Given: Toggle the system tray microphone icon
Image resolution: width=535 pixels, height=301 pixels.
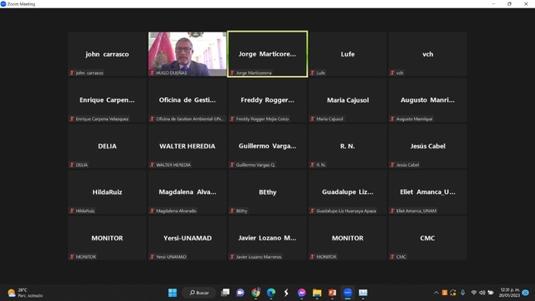Looking at the screenshot, I should pos(463,293).
